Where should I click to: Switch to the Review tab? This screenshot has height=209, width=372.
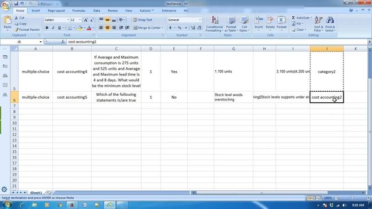[113, 10]
